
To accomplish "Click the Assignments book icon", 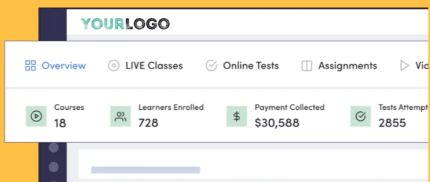I will click(306, 66).
